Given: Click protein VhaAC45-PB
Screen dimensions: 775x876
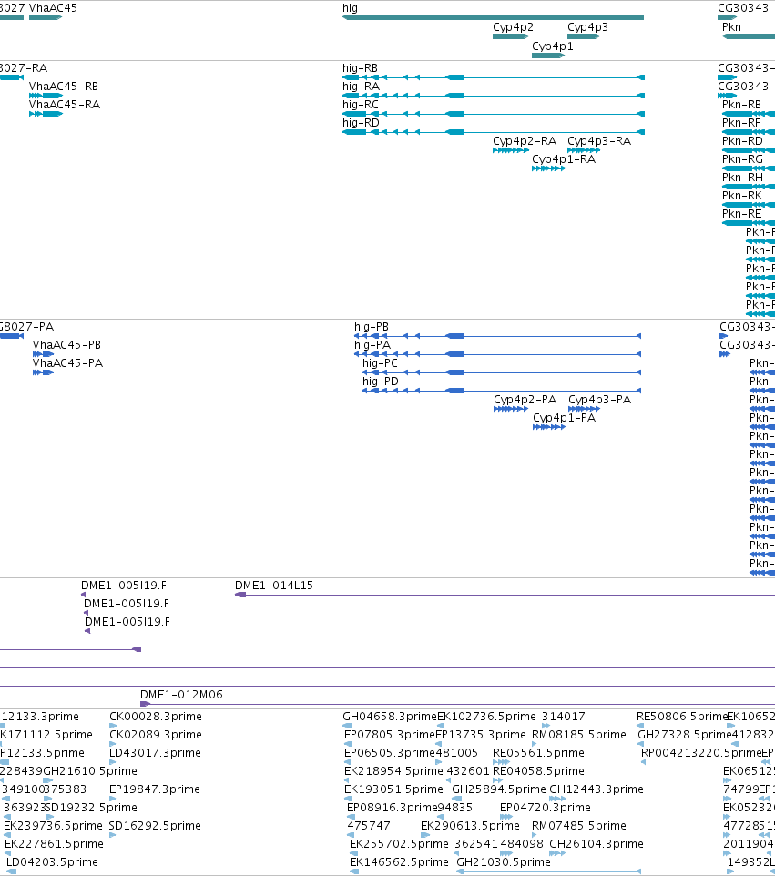Looking at the screenshot, I should click(43, 354).
